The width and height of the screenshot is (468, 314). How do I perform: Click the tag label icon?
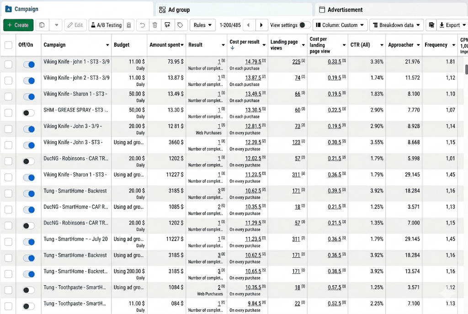[x=180, y=25]
